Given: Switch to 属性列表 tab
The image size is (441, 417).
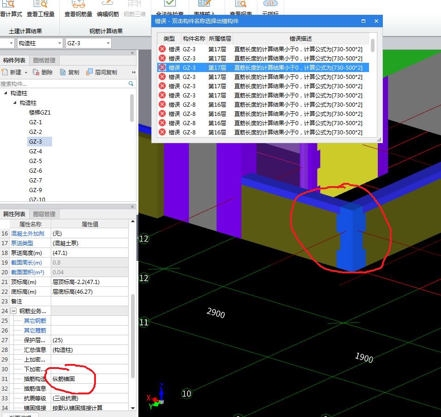Looking at the screenshot, I should pos(14,214).
